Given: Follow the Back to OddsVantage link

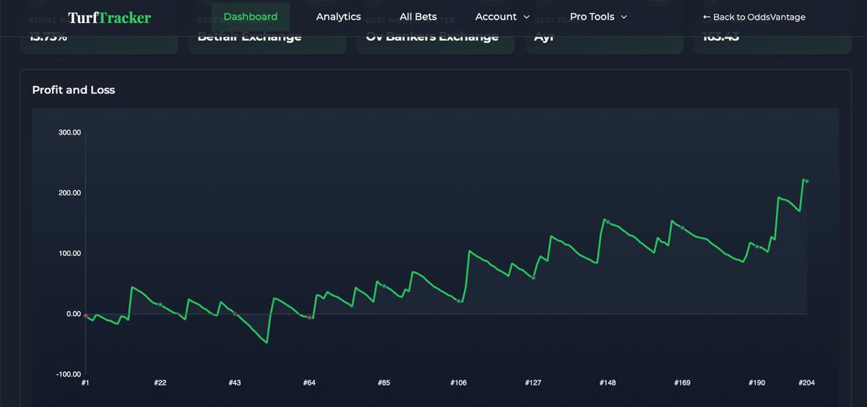Looking at the screenshot, I should tap(754, 17).
